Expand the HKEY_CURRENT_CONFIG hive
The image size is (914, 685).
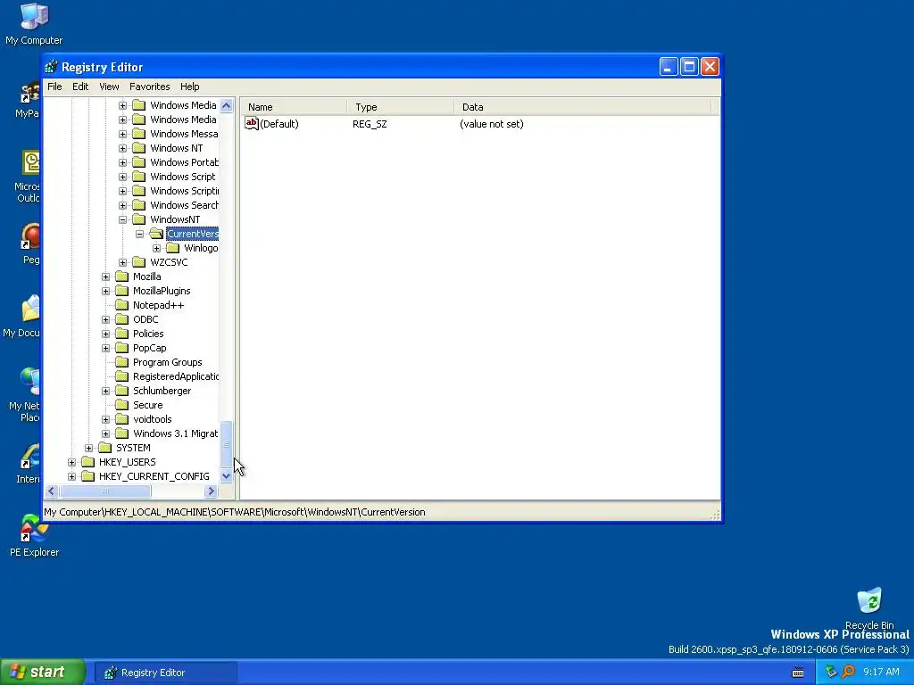pos(71,476)
